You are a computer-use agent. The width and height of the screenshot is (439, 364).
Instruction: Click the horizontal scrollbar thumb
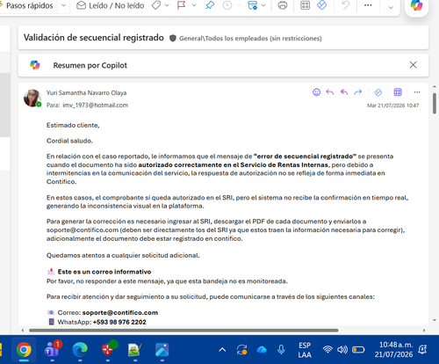[184, 331]
